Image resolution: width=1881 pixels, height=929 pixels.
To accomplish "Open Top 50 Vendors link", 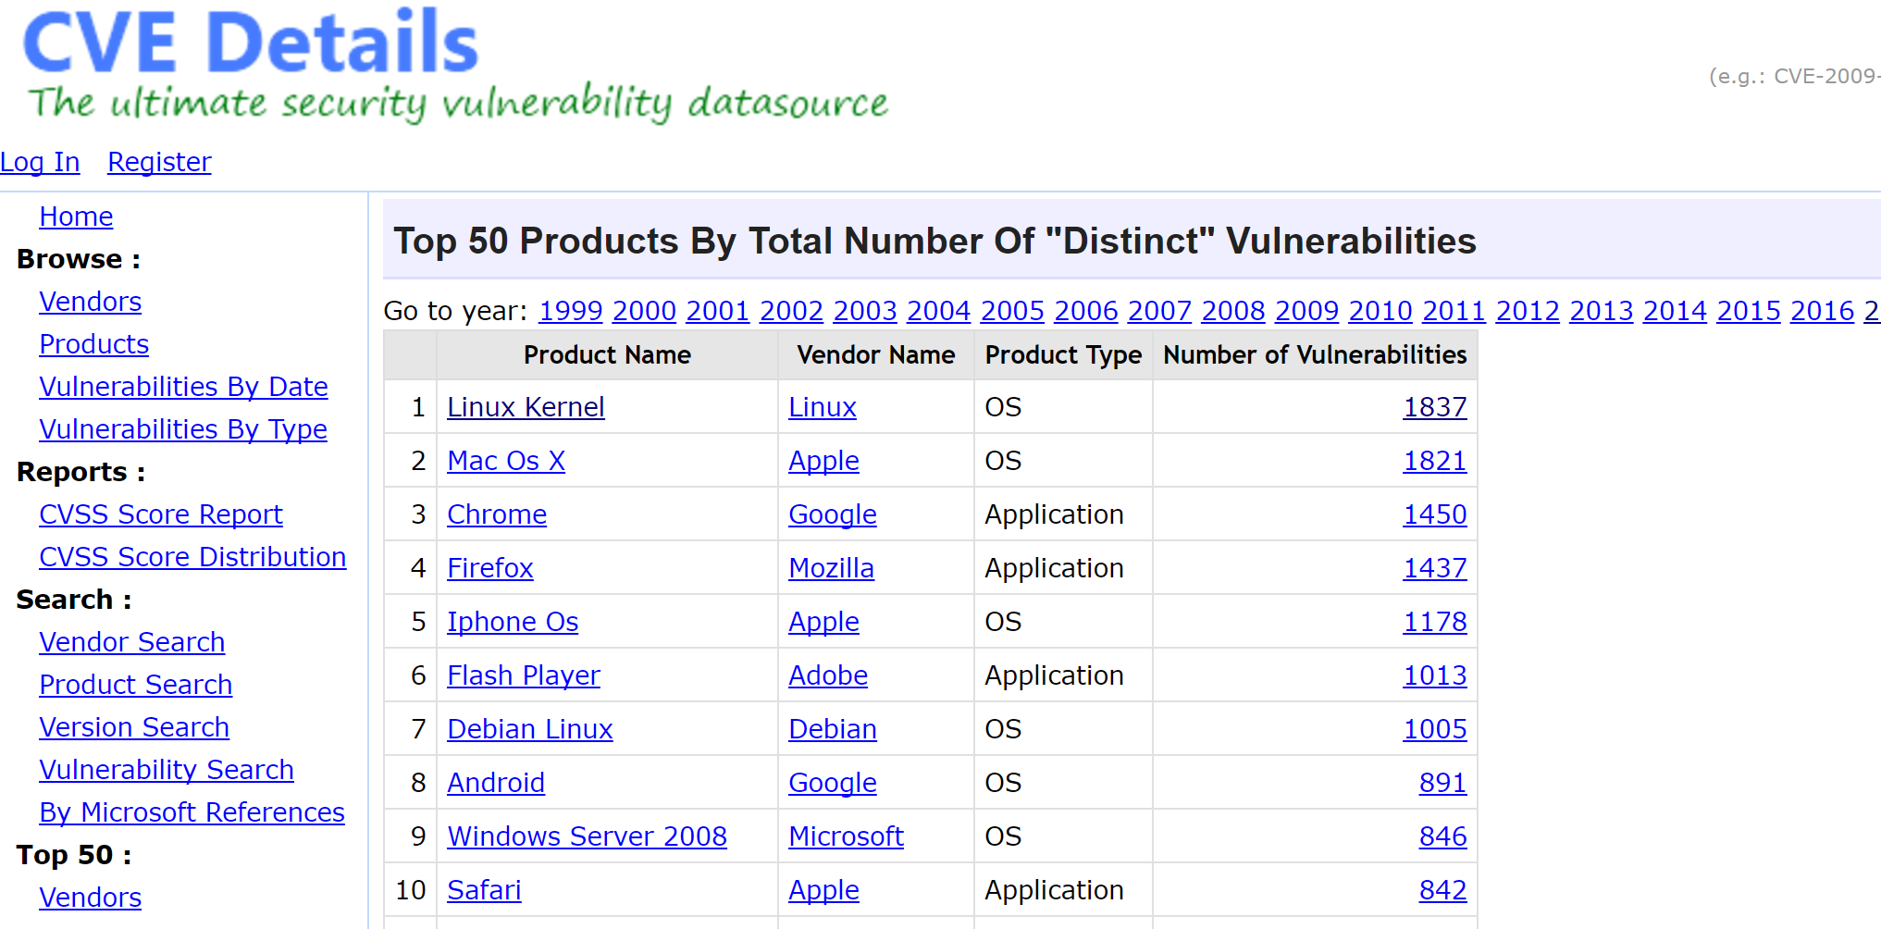I will pos(90,898).
